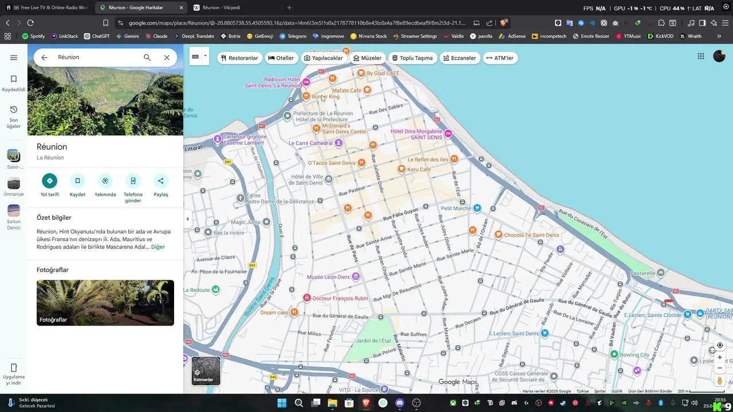Toggle the ATM'ler filter chip
733x412 pixels.
tap(500, 58)
